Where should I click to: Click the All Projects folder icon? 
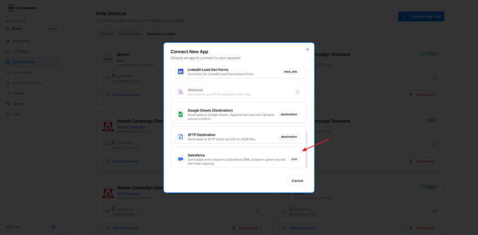click(8, 51)
